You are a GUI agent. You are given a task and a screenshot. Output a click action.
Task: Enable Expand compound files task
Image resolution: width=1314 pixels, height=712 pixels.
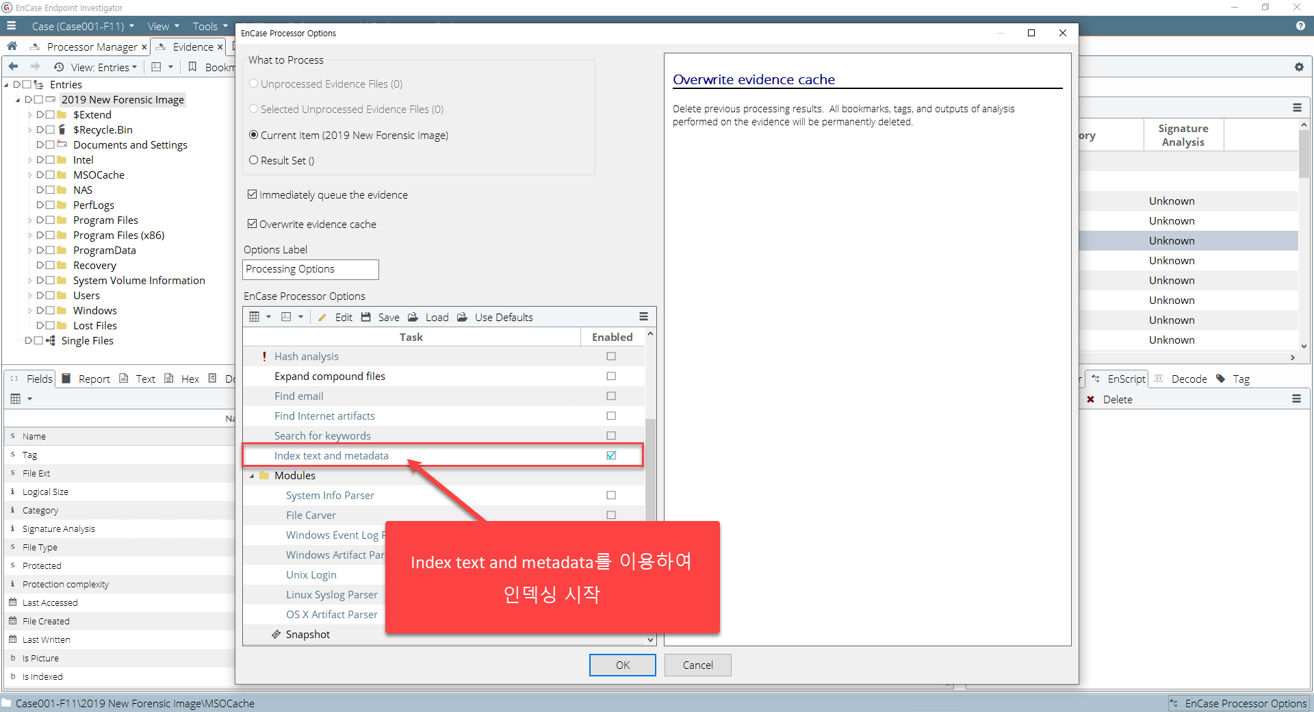pos(611,376)
